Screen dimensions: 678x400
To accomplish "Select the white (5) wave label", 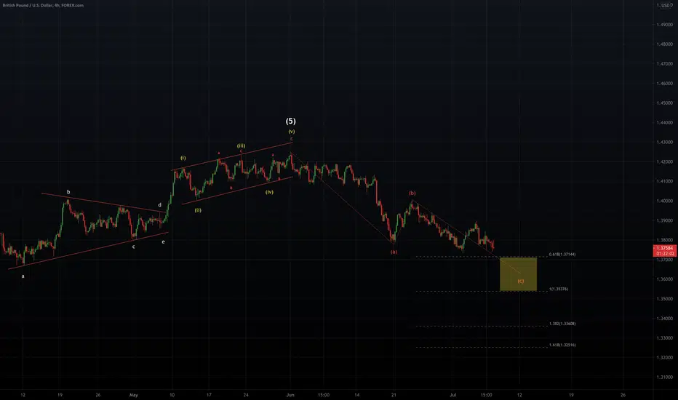I will tap(290, 121).
